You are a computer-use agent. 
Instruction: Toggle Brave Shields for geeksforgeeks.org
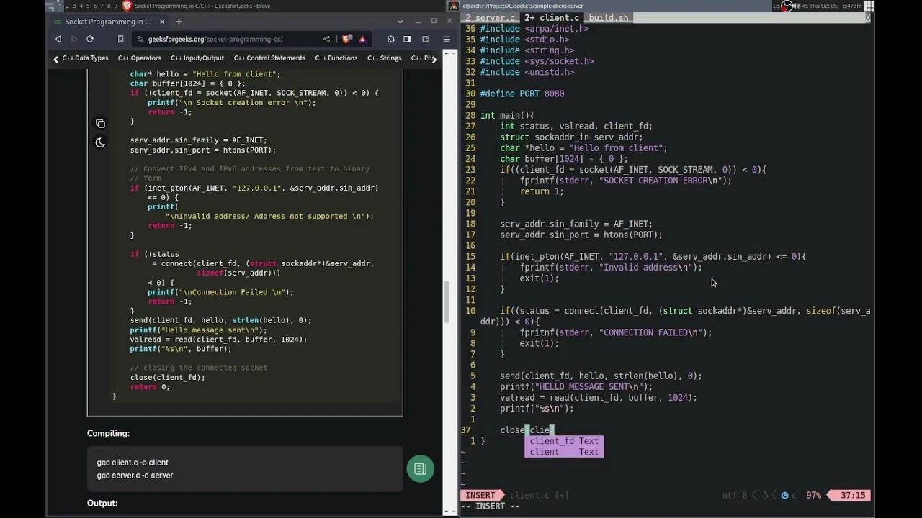point(346,39)
